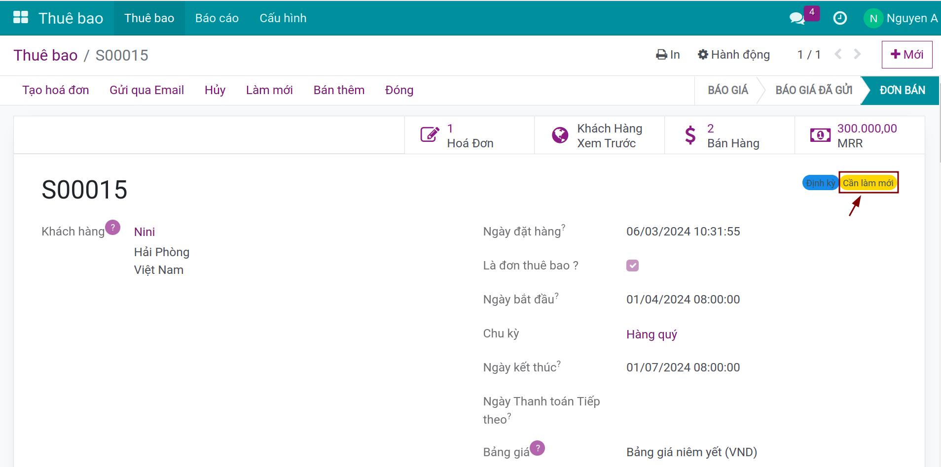Screen dimensions: 941x467
Task: Click the Bán Hàng dollar sign icon
Action: pos(690,135)
